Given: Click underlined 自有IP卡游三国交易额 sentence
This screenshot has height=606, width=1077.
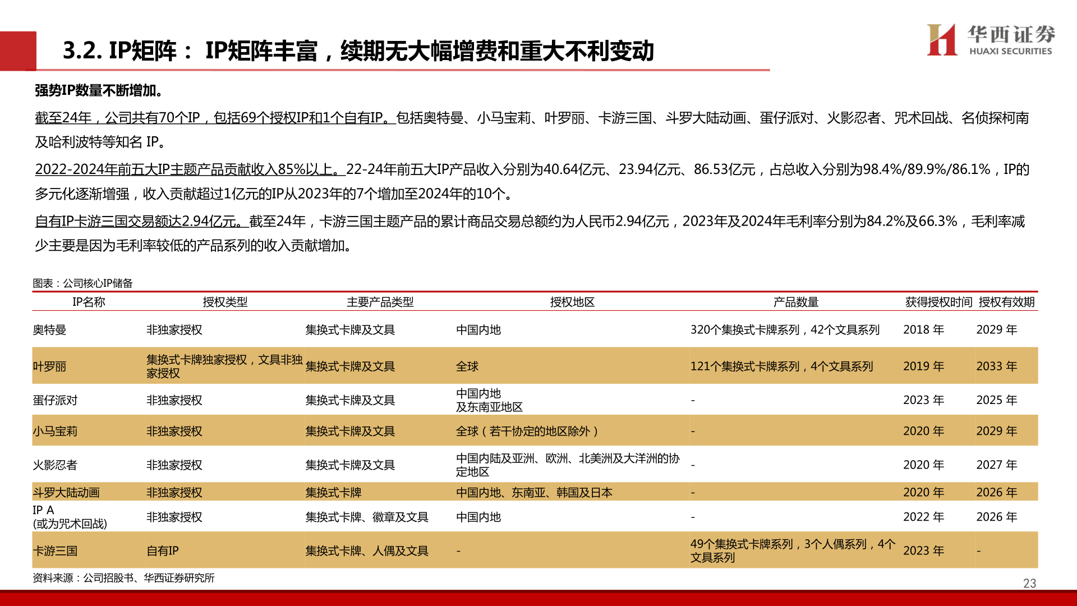Looking at the screenshot, I should coord(141,222).
